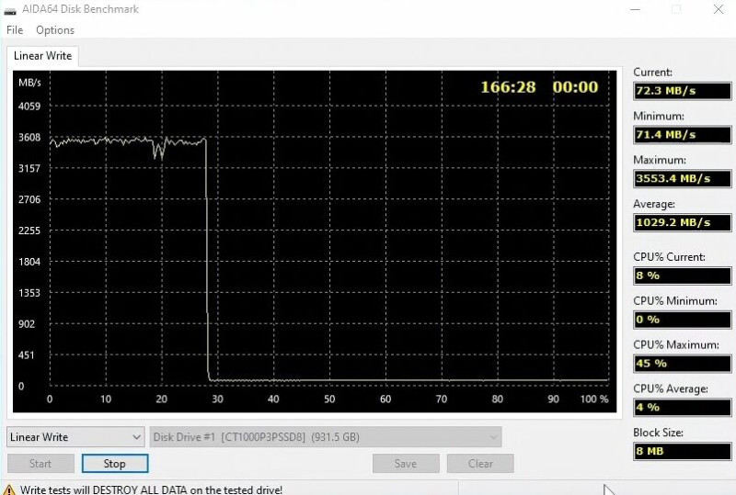Click the Average speed value 1029.2 MB/s
The height and width of the screenshot is (495, 736).
pos(682,222)
